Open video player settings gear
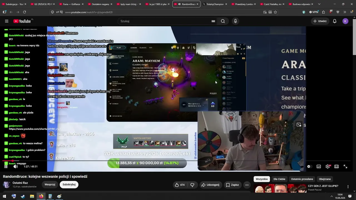 [328, 166]
